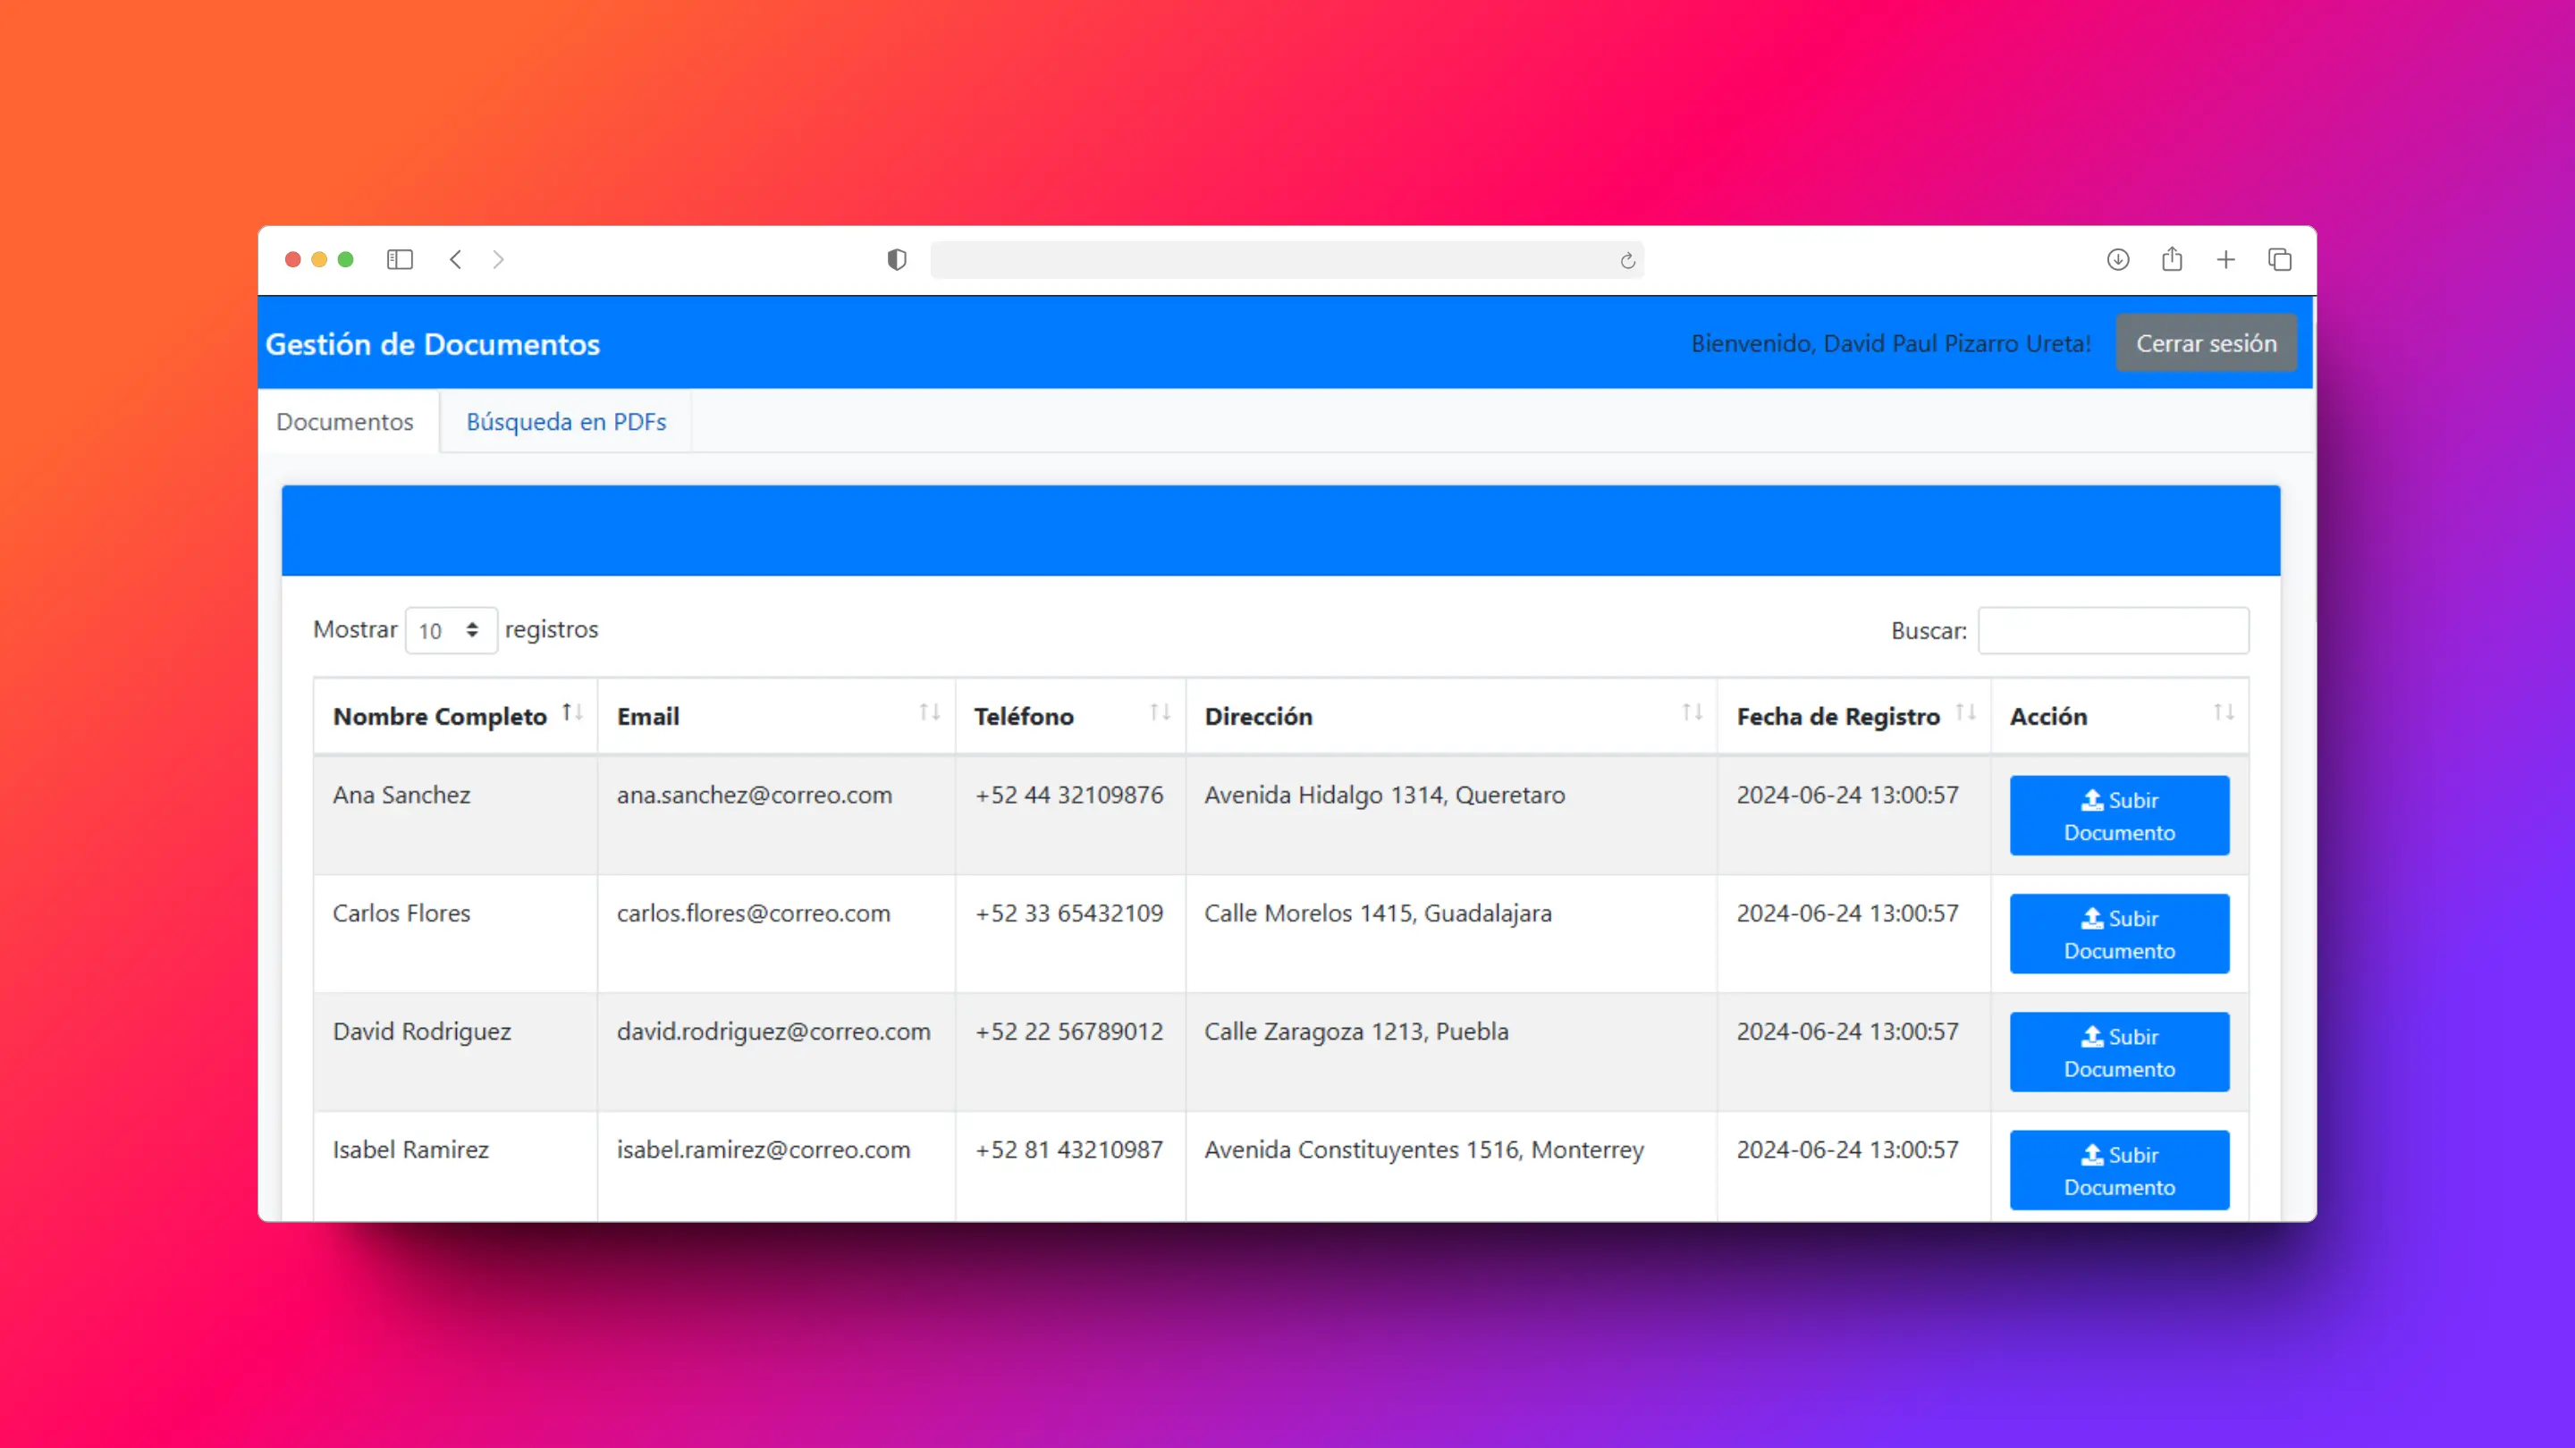The width and height of the screenshot is (2575, 1448).
Task: Toggle sorting on the Email column
Action: pyautogui.click(x=929, y=713)
